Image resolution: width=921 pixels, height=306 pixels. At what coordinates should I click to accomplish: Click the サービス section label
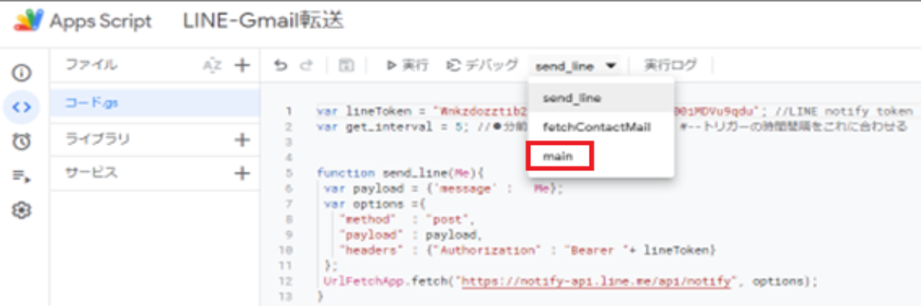[x=91, y=173]
